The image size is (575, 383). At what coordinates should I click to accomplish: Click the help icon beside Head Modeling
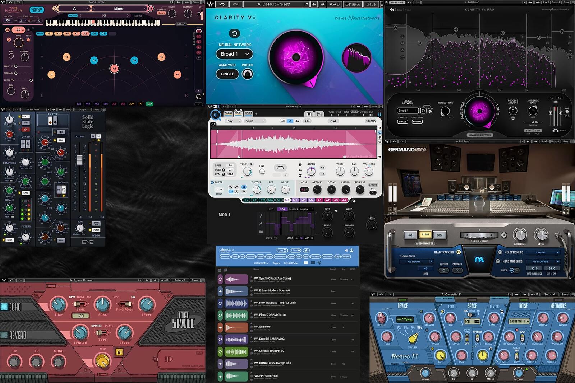coord(498,261)
